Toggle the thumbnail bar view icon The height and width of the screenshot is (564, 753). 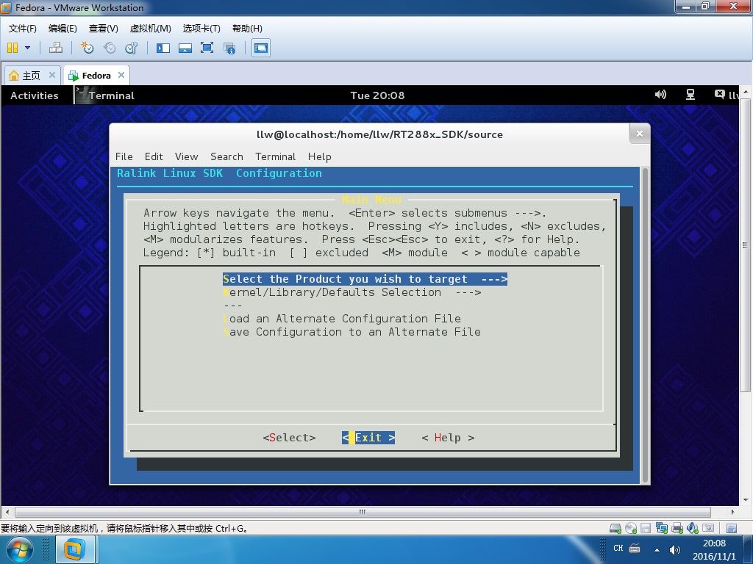point(185,48)
